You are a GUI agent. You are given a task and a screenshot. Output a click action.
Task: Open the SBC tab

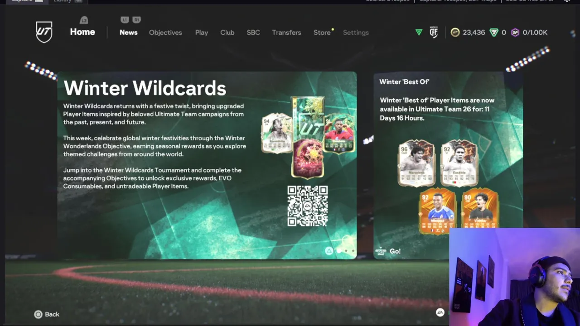tap(253, 33)
